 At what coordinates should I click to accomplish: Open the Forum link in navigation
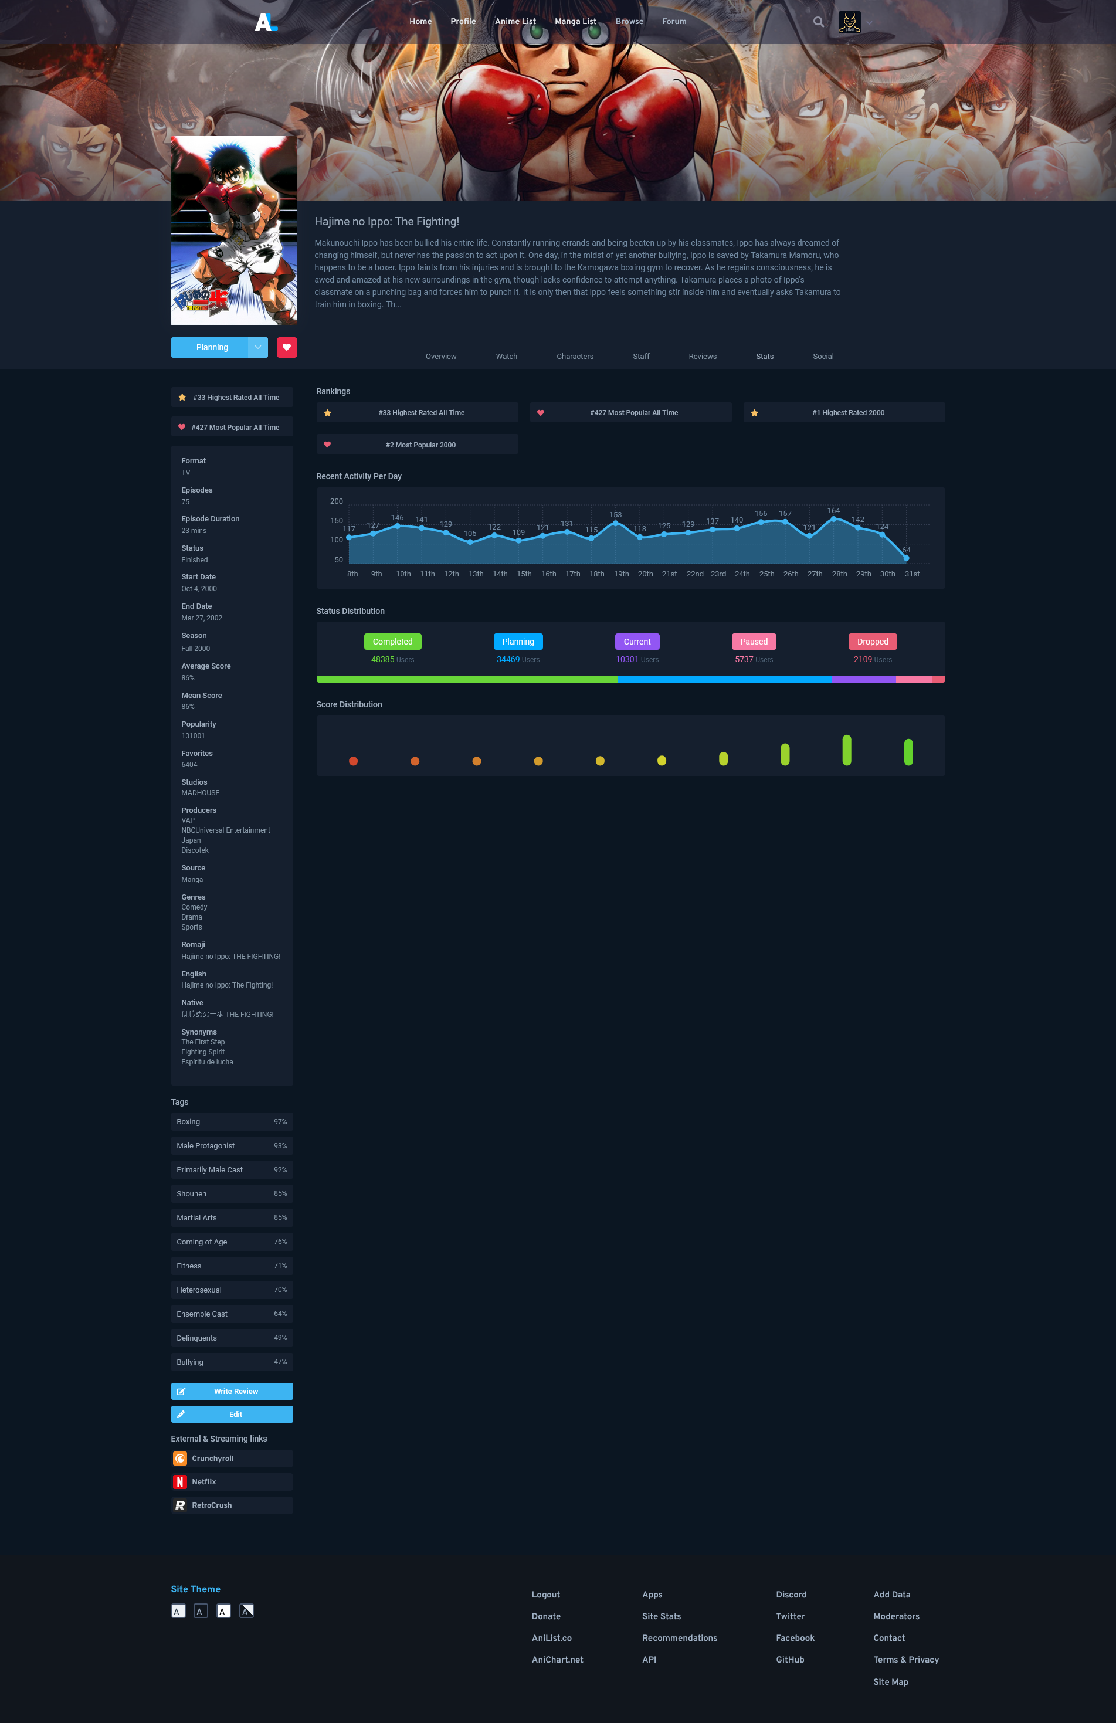674,22
